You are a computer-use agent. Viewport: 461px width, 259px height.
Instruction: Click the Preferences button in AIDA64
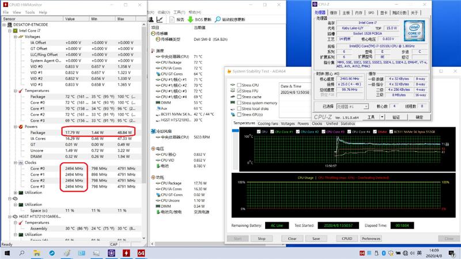[371, 238]
